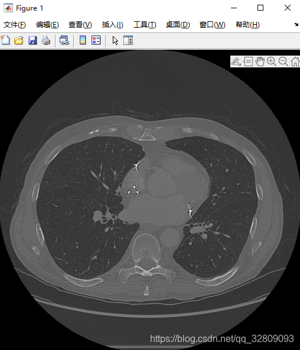Open the 查看(V) menu

point(80,25)
